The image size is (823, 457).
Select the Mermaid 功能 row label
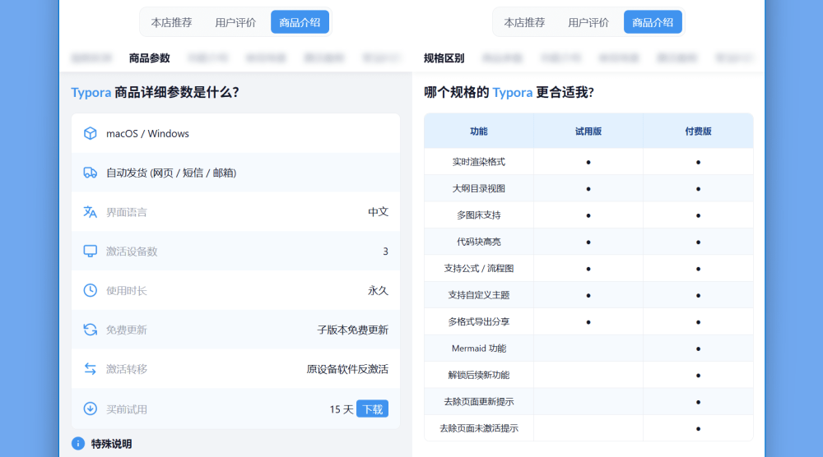[479, 349]
